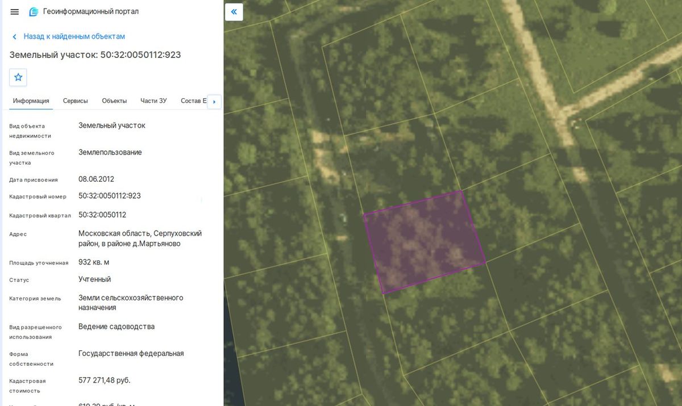The height and width of the screenshot is (406, 682).
Task: Click the area value 932 кв. м
Action: 94,262
